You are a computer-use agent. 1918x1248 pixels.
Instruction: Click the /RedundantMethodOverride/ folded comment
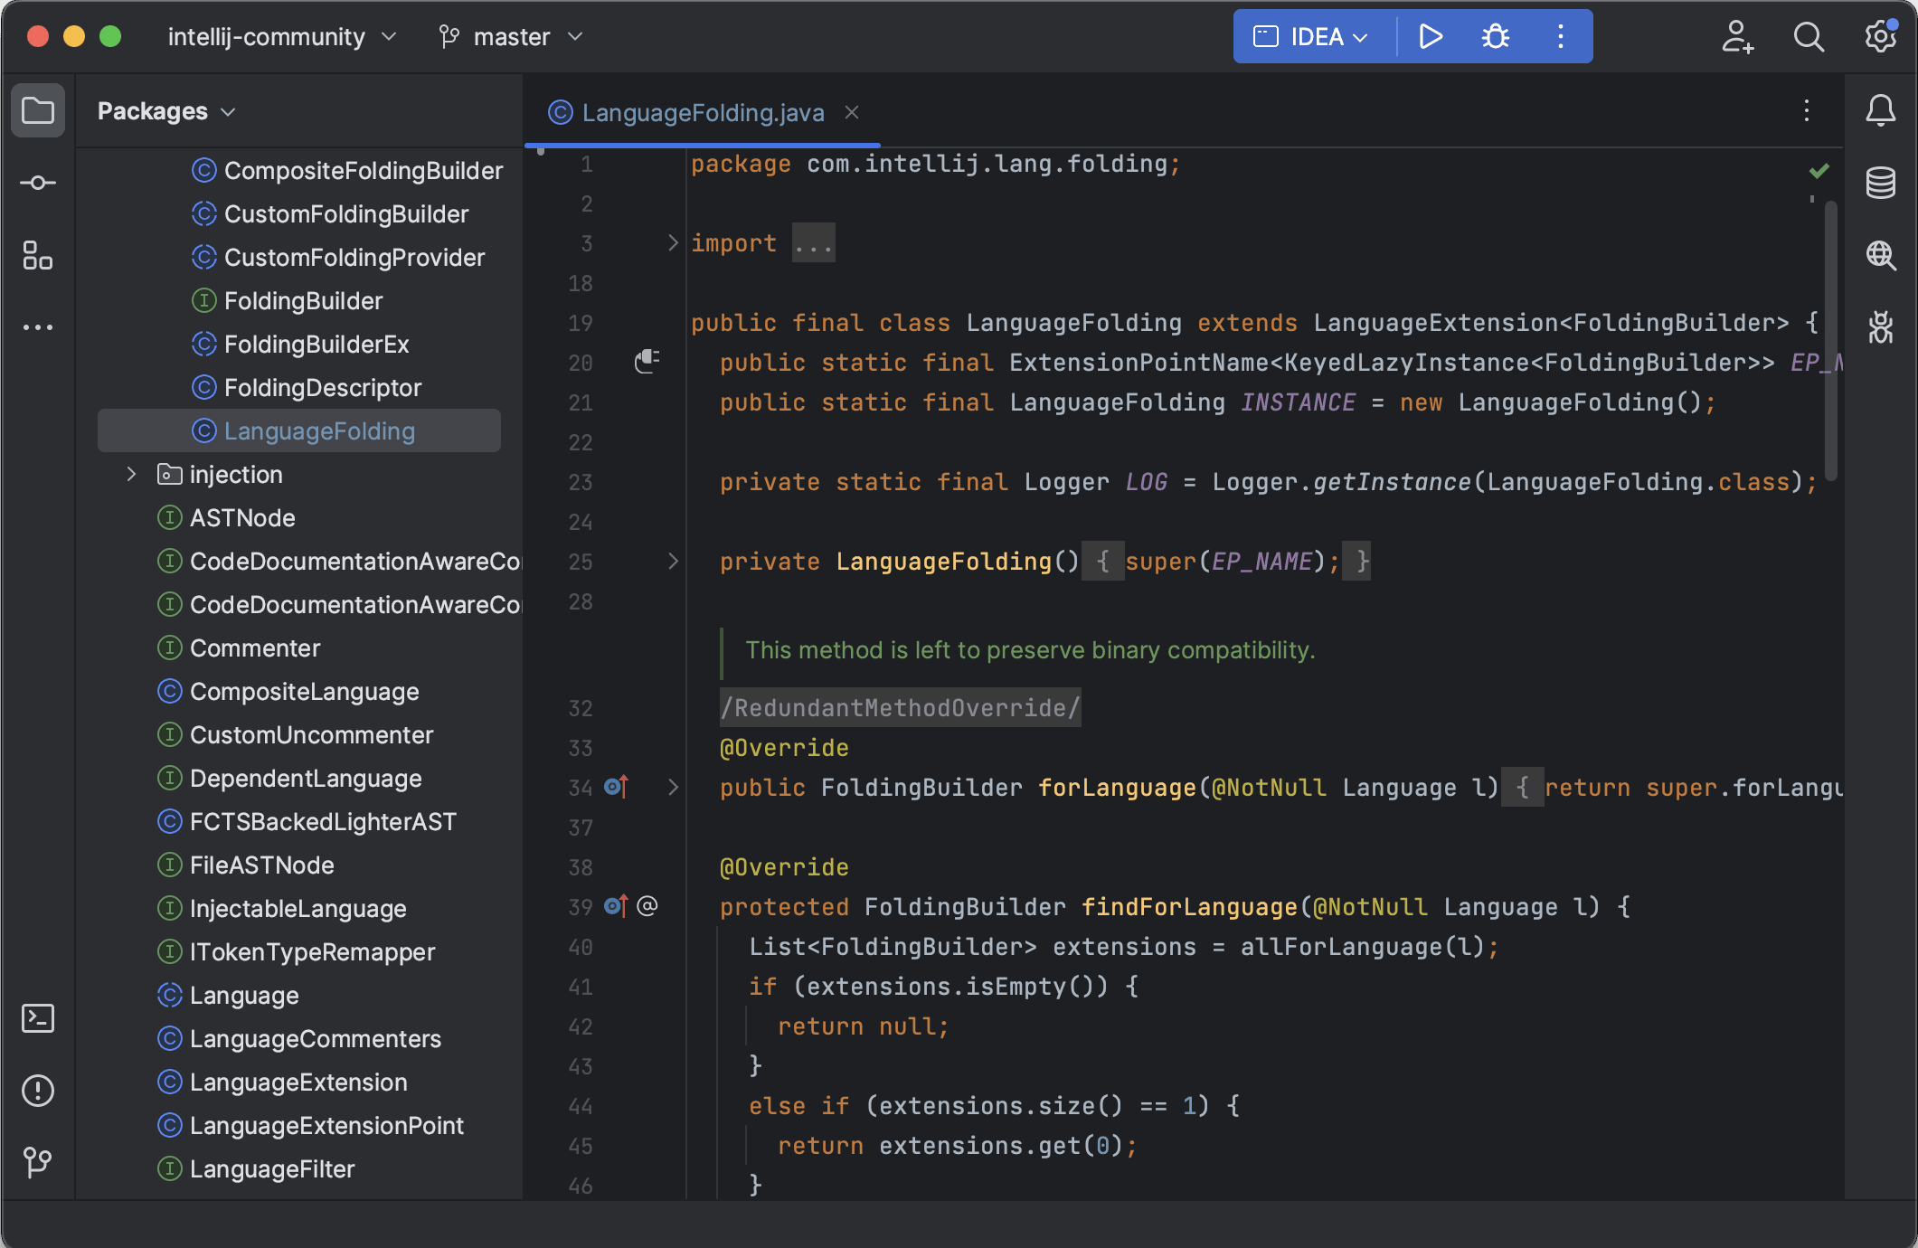[x=900, y=707]
